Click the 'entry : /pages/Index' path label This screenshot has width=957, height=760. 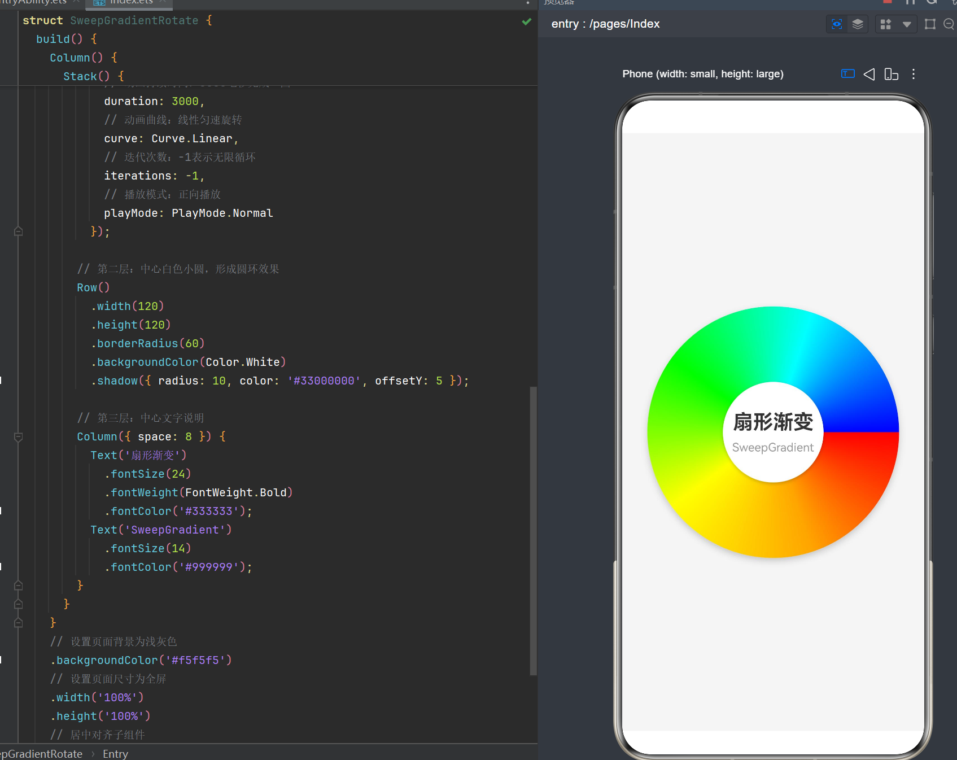[605, 24]
